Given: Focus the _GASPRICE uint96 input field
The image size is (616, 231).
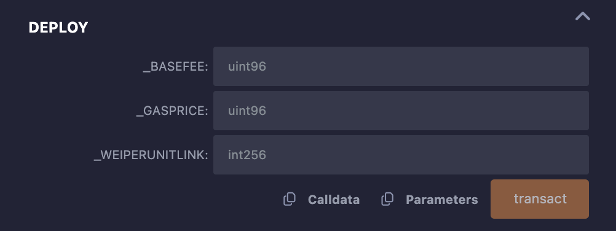Looking at the screenshot, I should (x=401, y=111).
